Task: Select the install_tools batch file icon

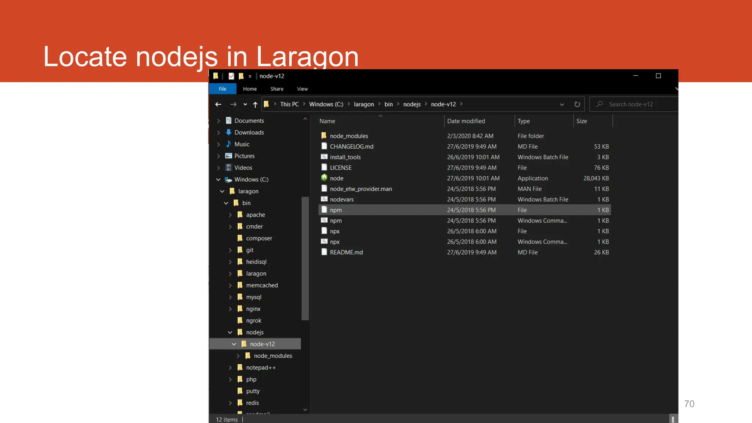Action: click(324, 157)
